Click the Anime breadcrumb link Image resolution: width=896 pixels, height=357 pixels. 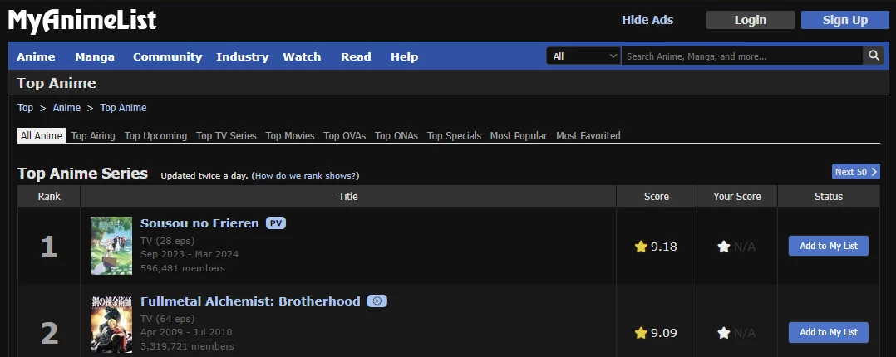tap(66, 107)
